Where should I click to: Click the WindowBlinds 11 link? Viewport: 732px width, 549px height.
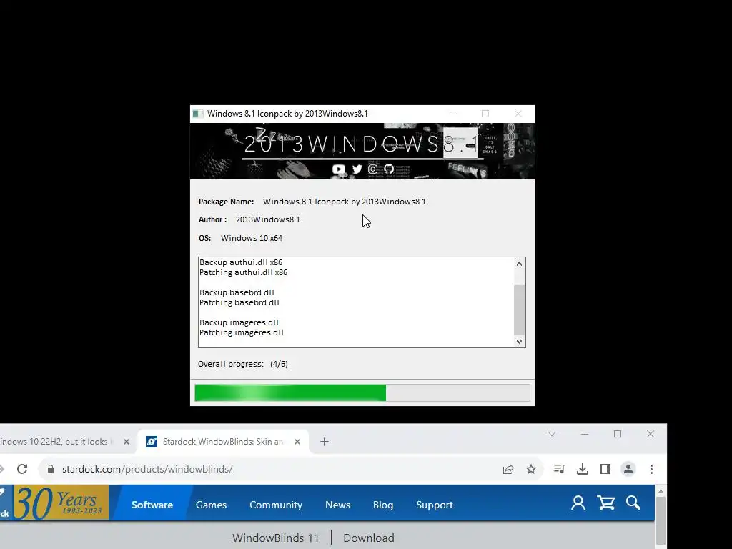point(275,538)
